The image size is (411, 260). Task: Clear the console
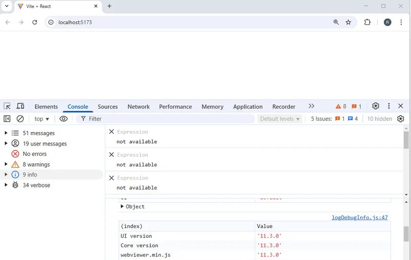(x=20, y=119)
